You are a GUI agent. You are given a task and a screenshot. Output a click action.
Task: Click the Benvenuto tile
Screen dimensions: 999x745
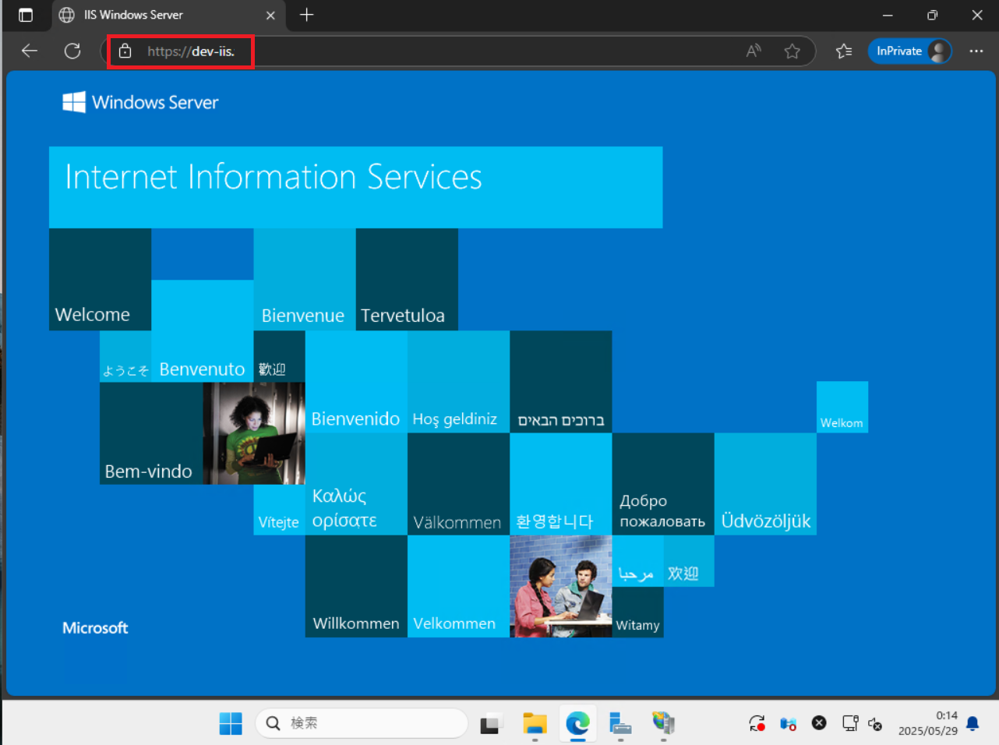click(203, 330)
